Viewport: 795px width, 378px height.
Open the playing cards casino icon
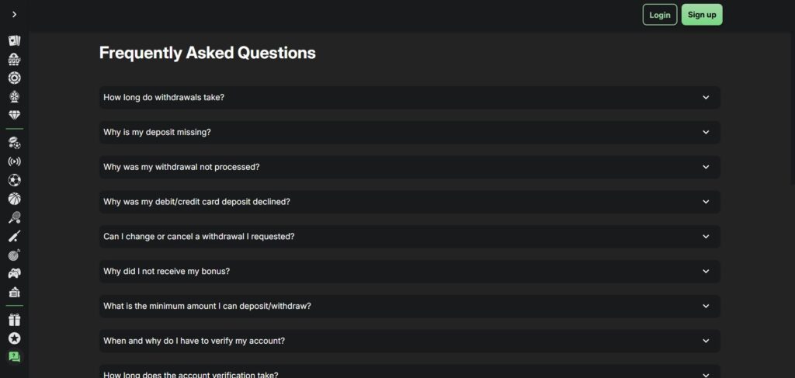click(x=14, y=40)
